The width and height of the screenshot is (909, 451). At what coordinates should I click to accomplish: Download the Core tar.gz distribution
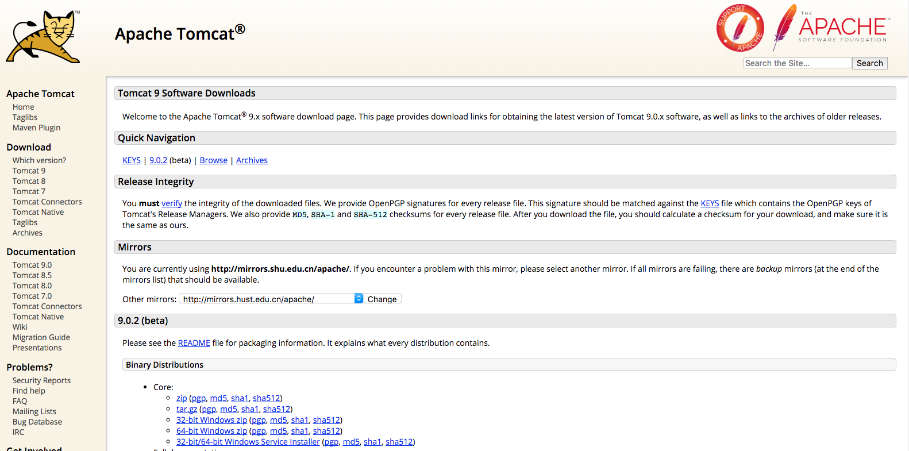click(187, 409)
